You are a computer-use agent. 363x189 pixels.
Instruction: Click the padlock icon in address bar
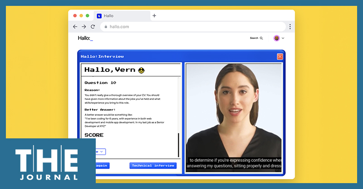pyautogui.click(x=106, y=27)
